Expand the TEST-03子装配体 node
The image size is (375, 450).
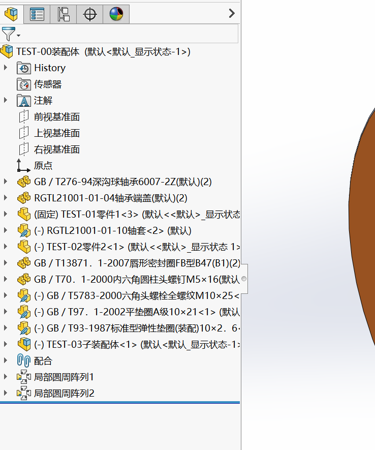6,344
